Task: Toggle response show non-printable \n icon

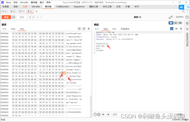Action: pyautogui.click(x=176, y=29)
